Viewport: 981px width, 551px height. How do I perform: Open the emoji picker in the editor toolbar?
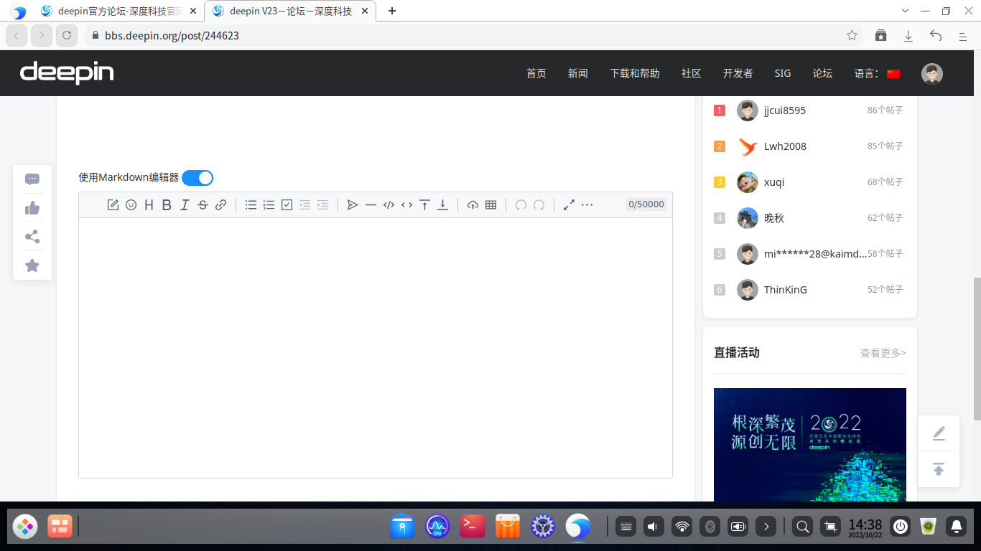pos(131,204)
